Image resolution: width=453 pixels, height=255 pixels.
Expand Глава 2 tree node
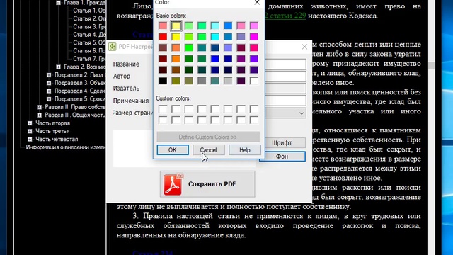58,67
